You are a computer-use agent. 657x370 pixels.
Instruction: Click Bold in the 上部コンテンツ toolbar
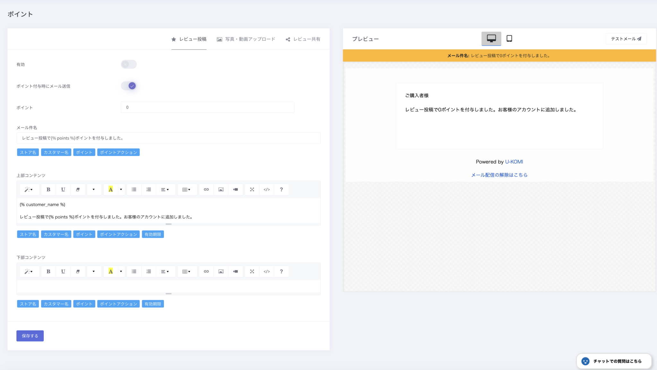(48, 189)
